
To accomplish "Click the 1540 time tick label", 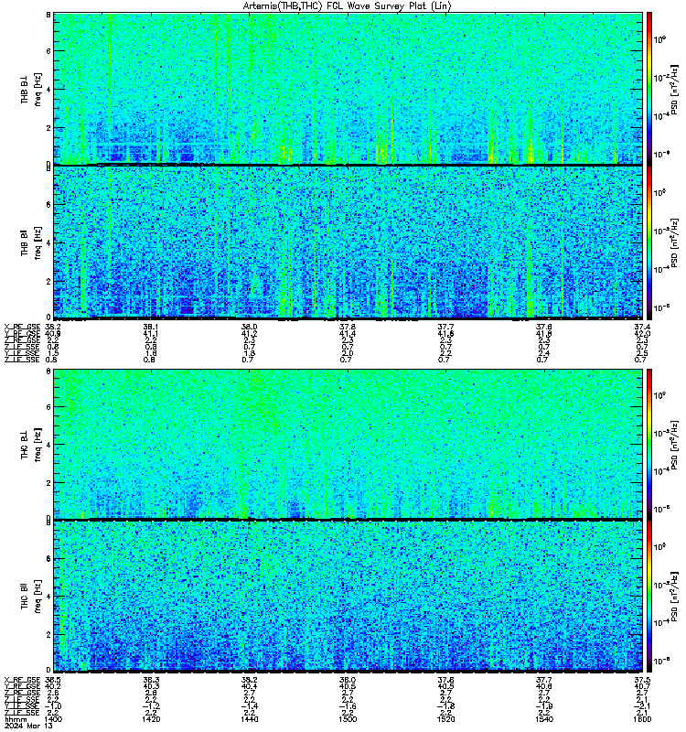I will click(x=543, y=719).
